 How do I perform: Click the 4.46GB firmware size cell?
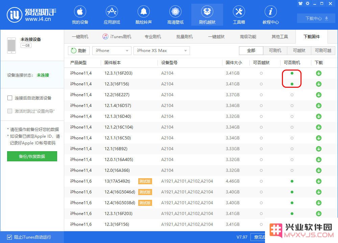[233, 181]
